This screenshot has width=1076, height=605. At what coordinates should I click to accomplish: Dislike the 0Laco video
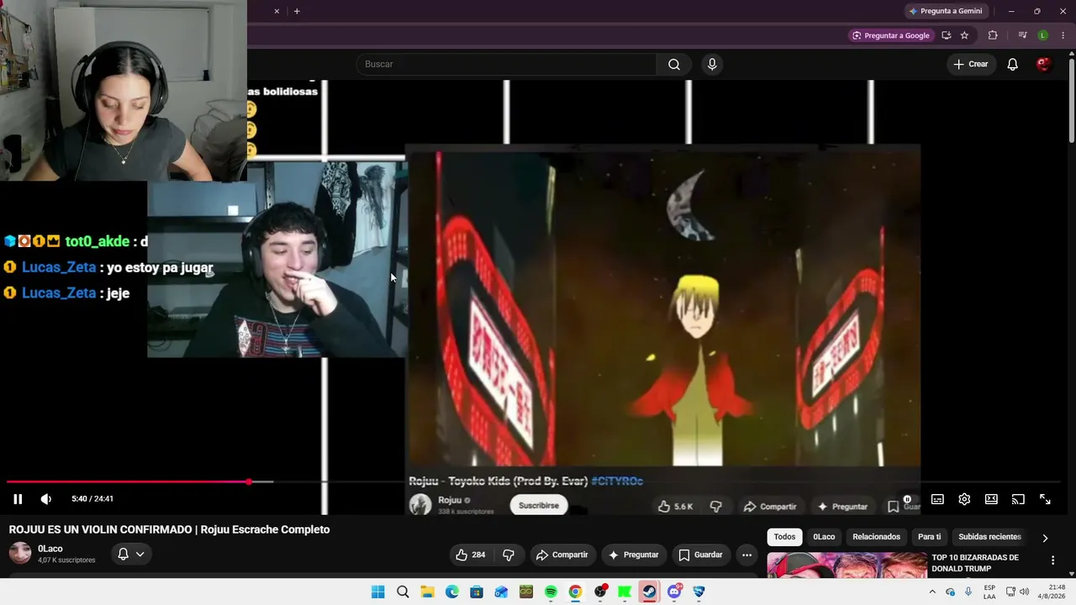[509, 555]
